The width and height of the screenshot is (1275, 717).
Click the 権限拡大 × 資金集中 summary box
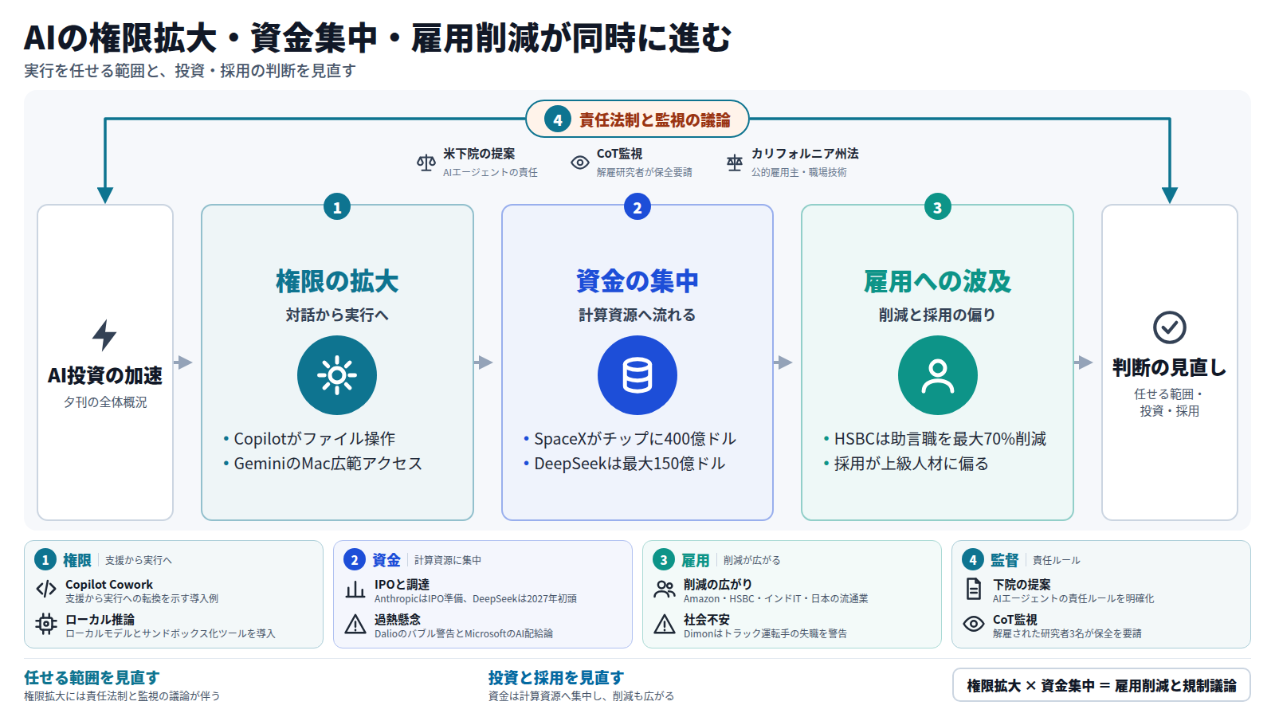[1101, 685]
